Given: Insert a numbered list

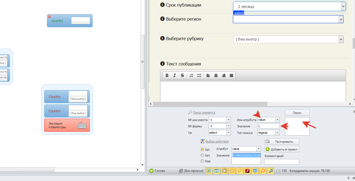Looking at the screenshot, I should (x=191, y=75).
